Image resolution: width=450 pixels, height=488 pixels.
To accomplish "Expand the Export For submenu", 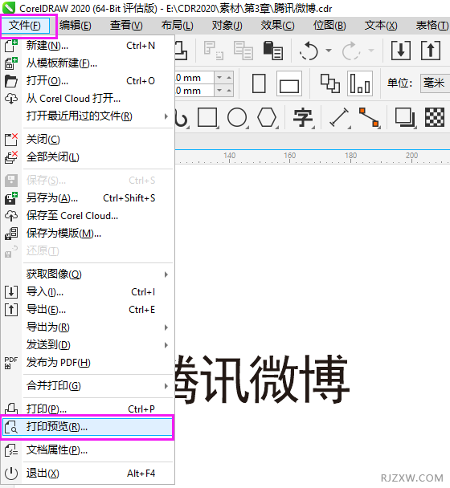I will (166, 327).
